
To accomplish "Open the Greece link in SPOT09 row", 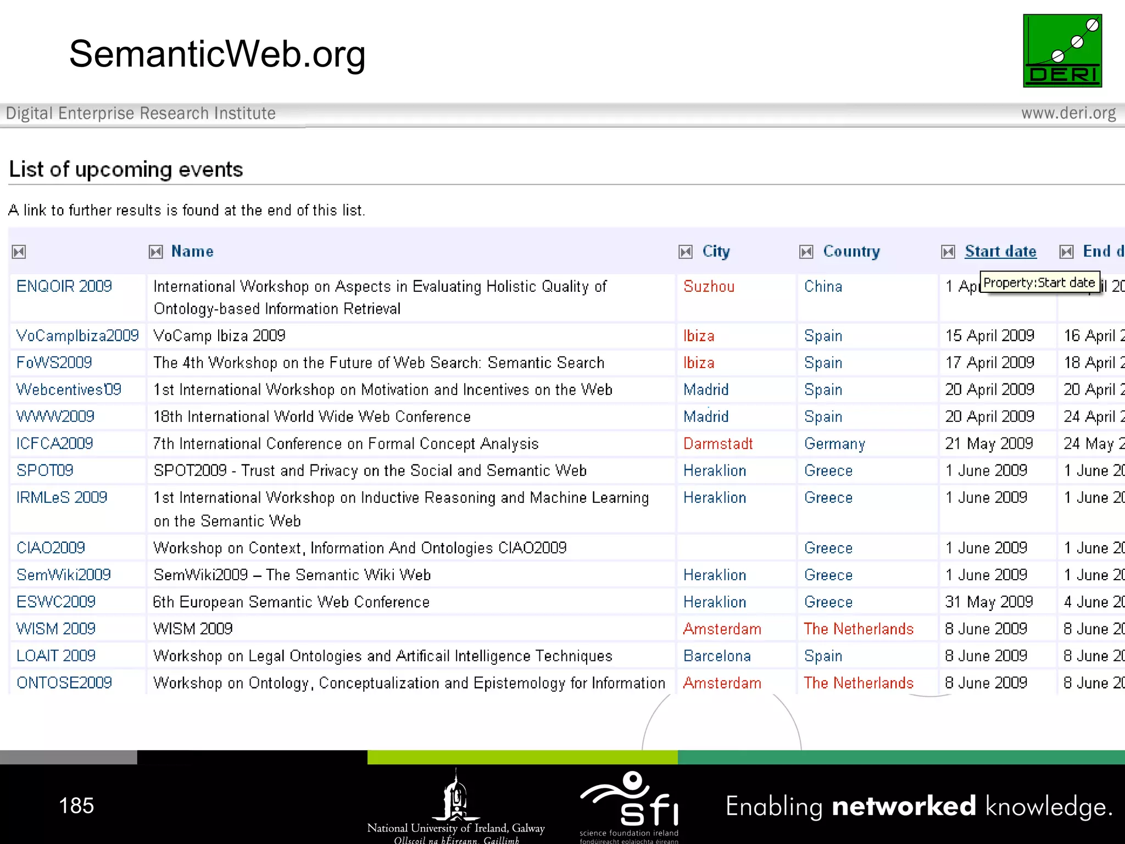I will coord(828,470).
